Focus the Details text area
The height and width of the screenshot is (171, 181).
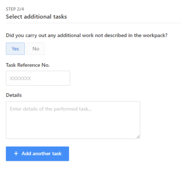pos(73,120)
